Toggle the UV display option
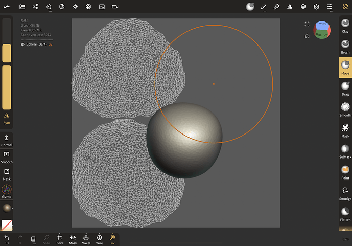This screenshot has width=352, height=246. tap(112, 239)
